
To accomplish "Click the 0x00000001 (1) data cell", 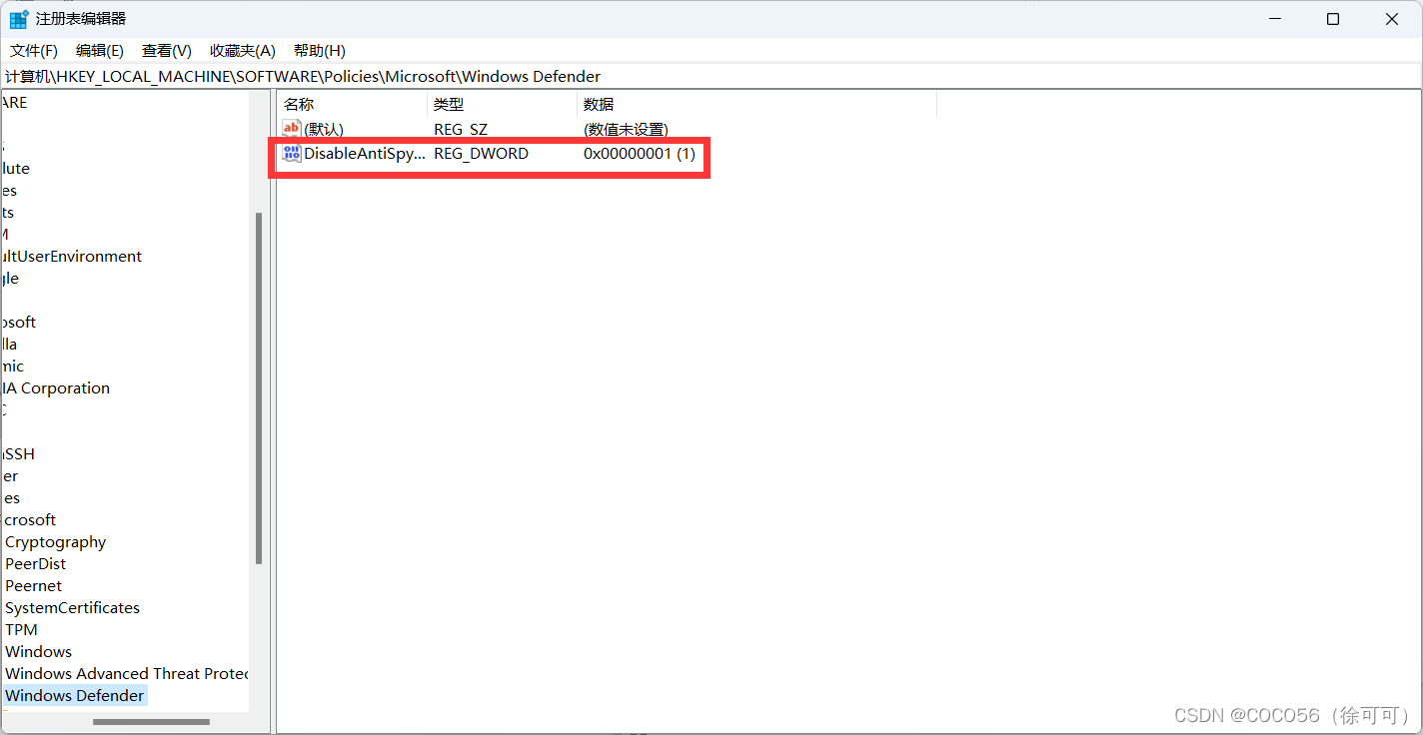I will coord(640,154).
